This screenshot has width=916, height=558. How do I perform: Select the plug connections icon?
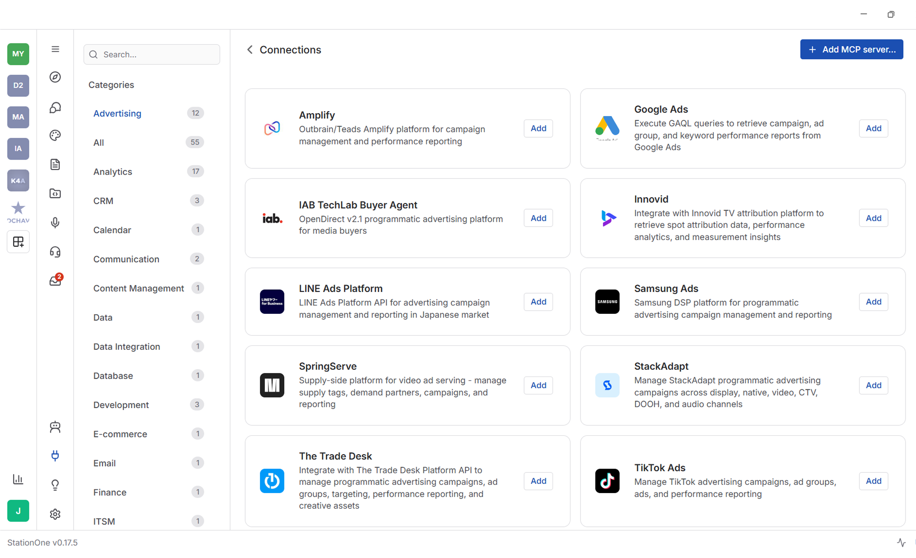(55, 455)
